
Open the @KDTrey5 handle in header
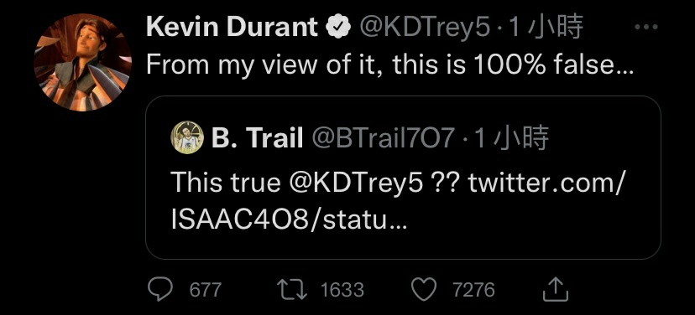tap(425, 28)
